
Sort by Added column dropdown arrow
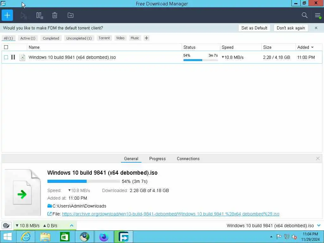312,47
